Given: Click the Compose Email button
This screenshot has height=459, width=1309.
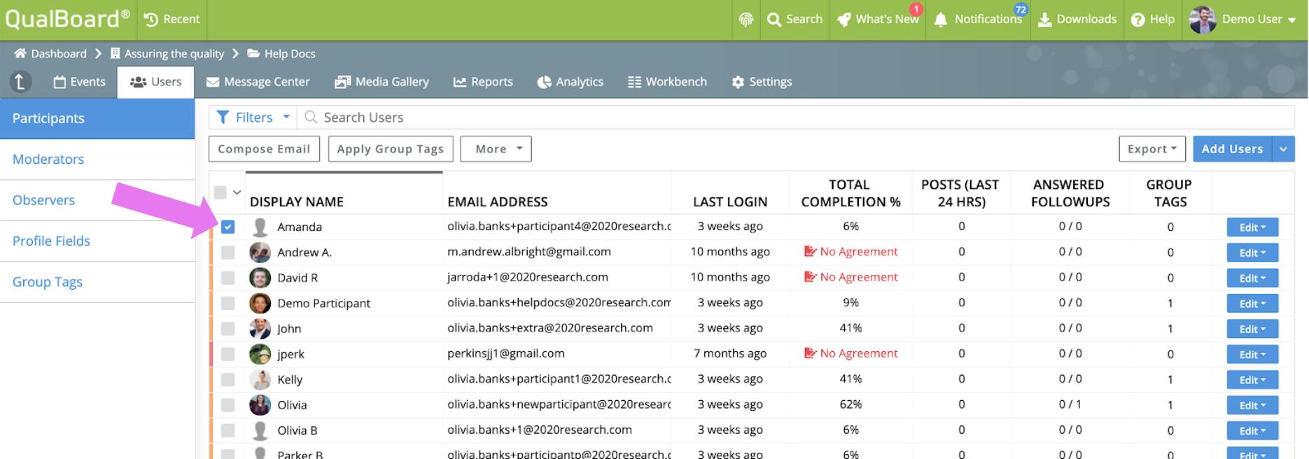Looking at the screenshot, I should click(x=264, y=149).
